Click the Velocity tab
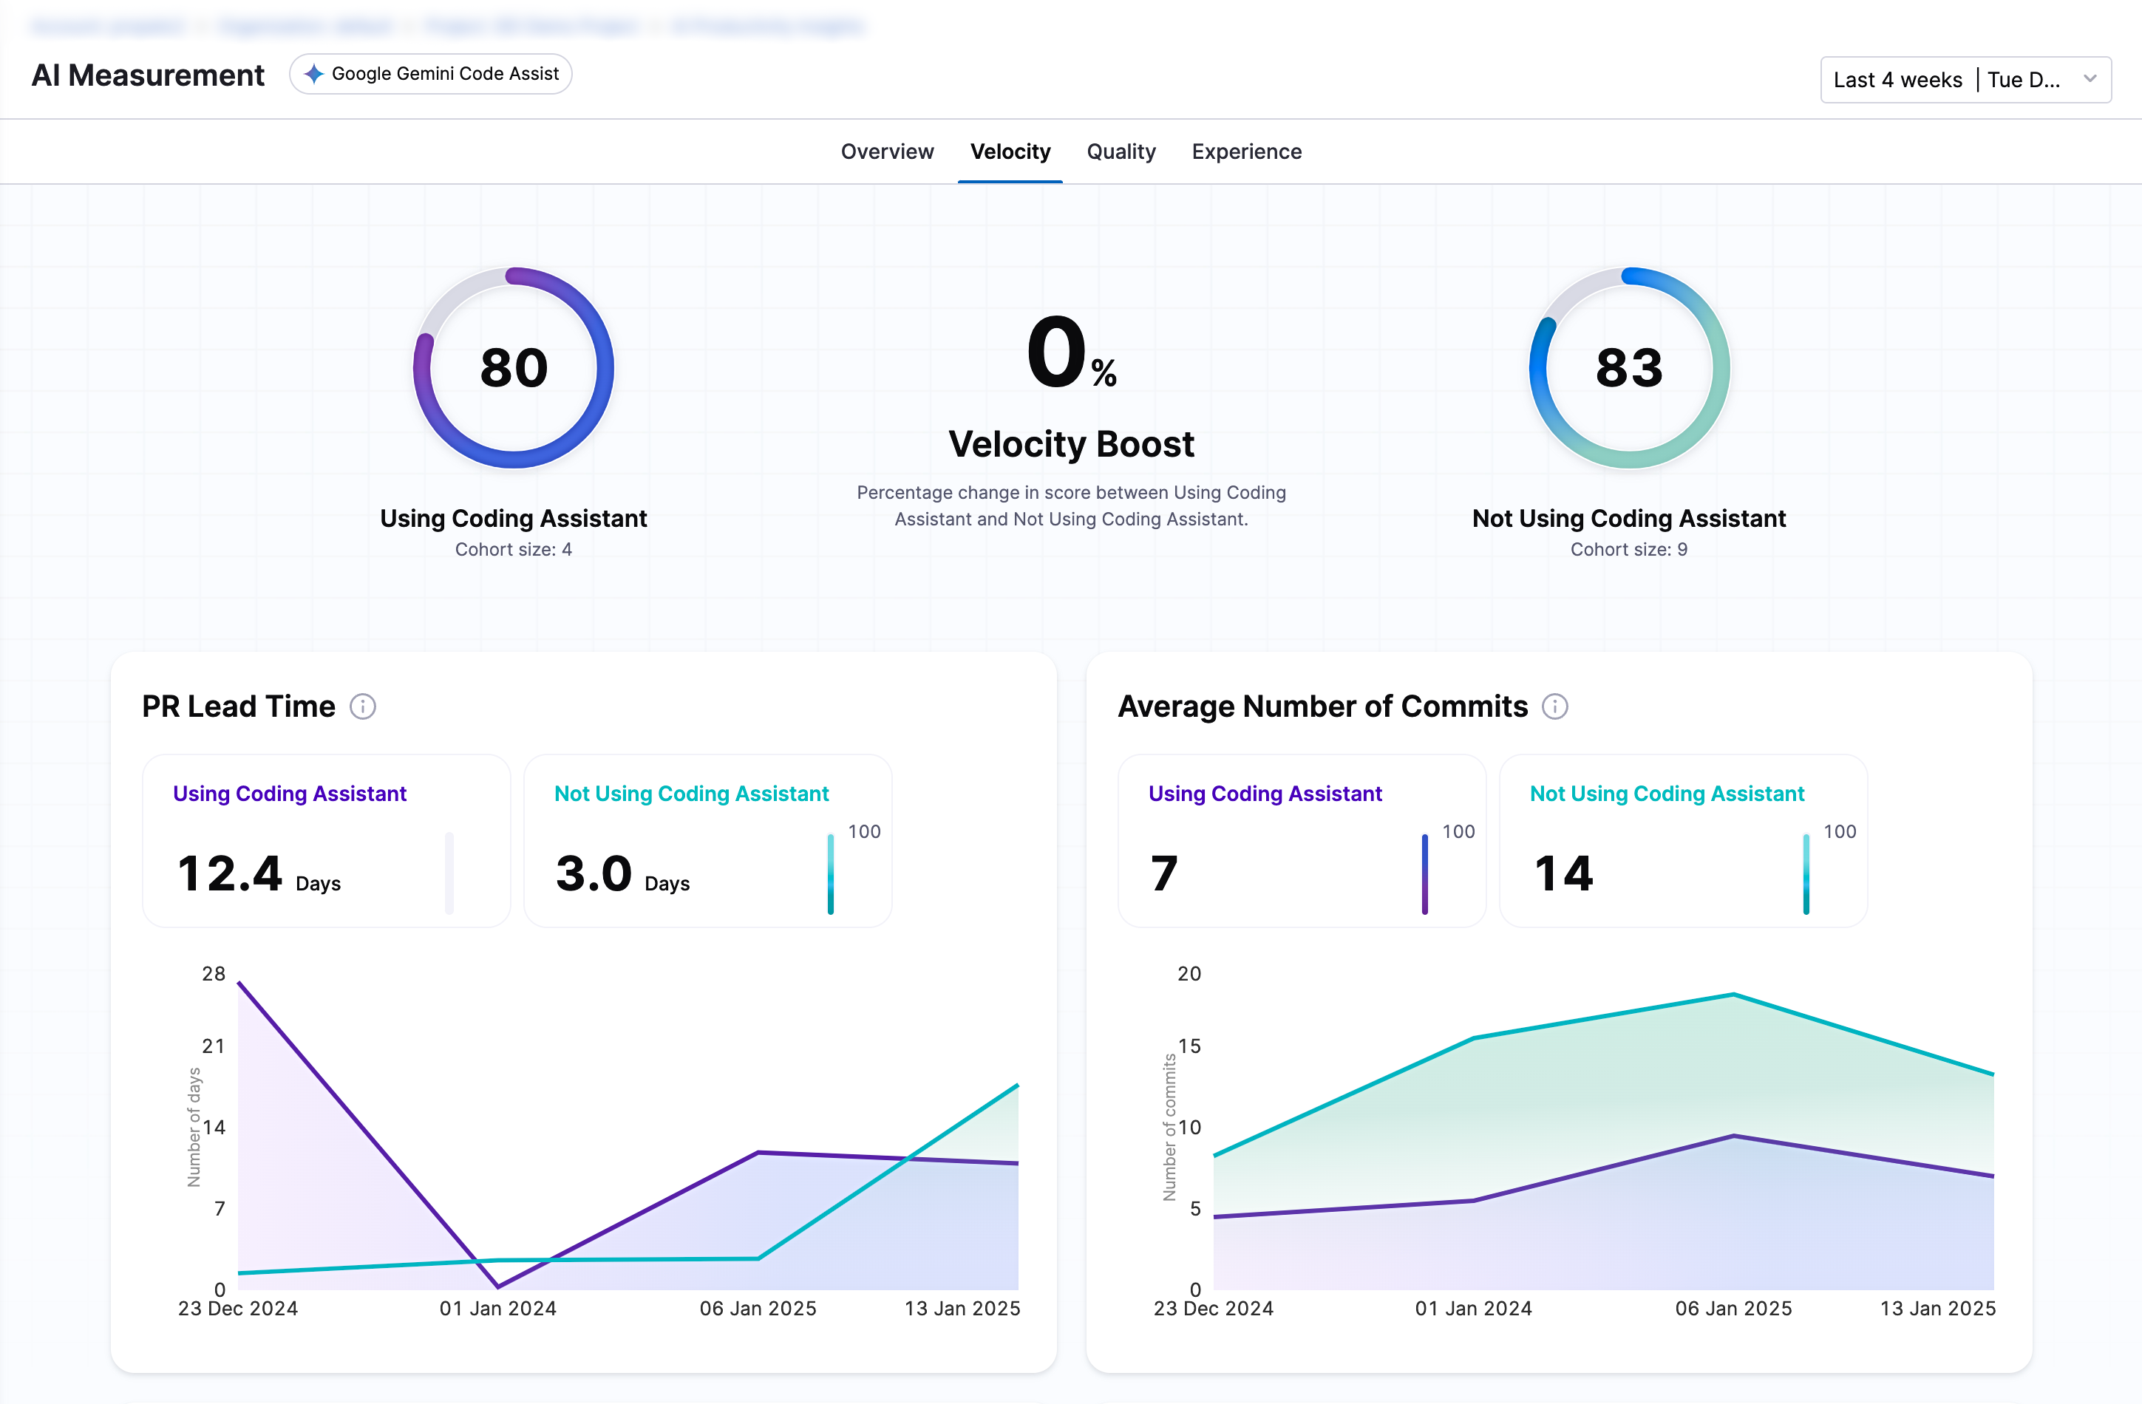Screen dimensions: 2142x1404 tap(1010, 151)
